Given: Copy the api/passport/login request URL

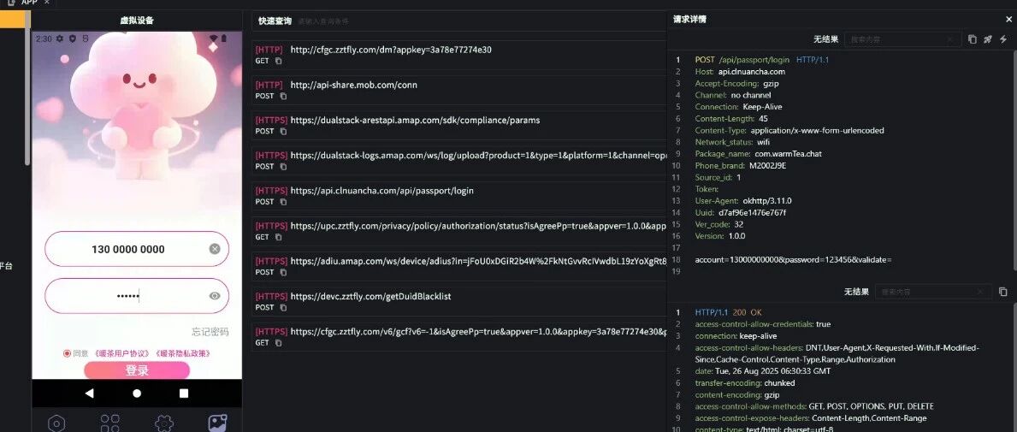Looking at the screenshot, I should click(283, 202).
